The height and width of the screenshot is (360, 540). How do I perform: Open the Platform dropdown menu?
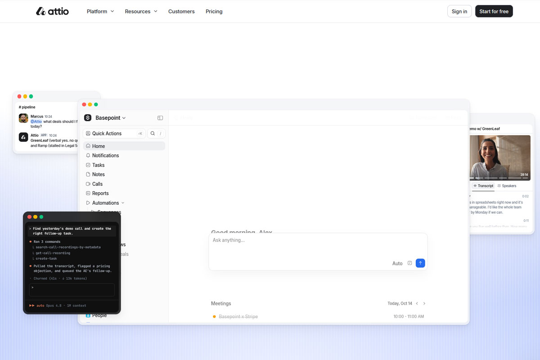pos(100,11)
